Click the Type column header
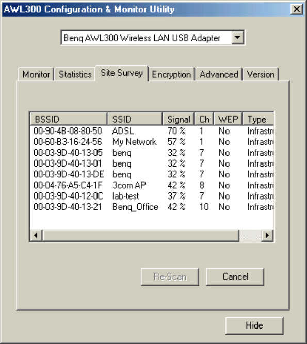 [258, 119]
